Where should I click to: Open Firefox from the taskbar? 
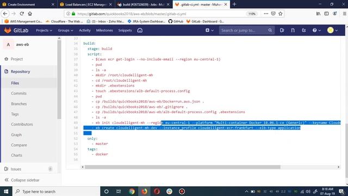tap(144, 191)
